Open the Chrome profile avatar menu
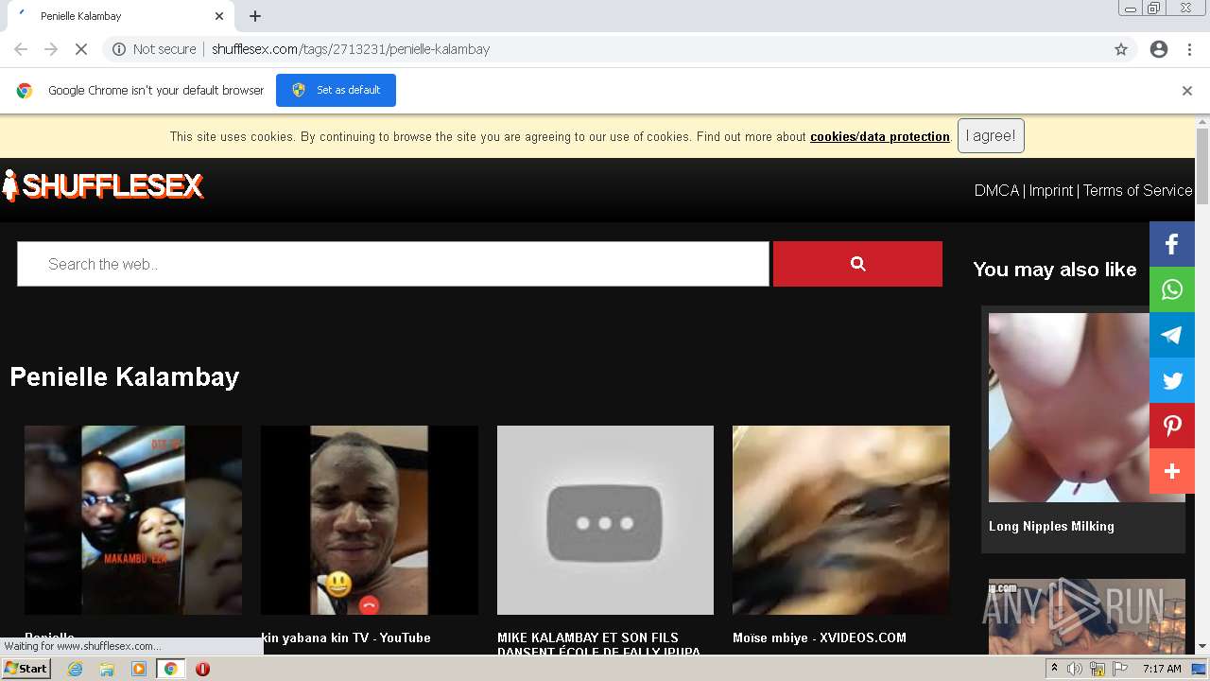Viewport: 1210px width, 681px height. click(x=1159, y=49)
